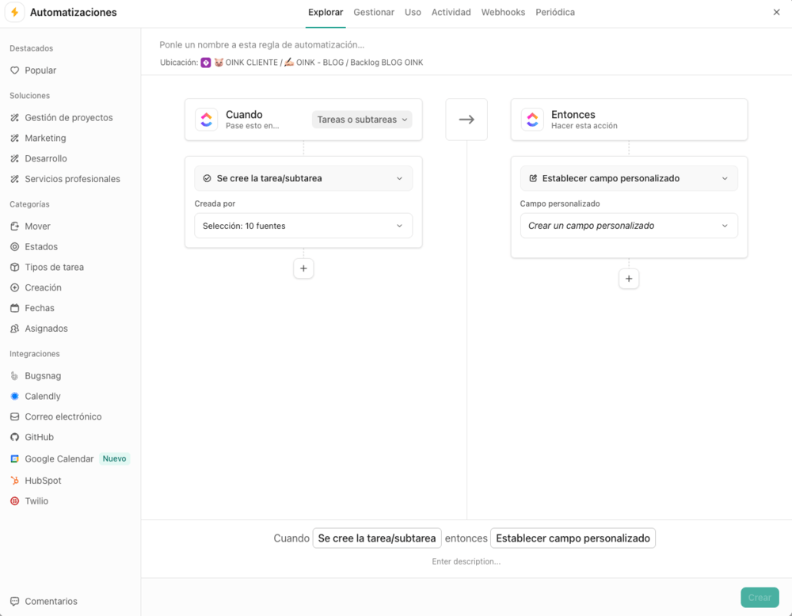Screen dimensions: 792x616
Task: Click the ClickUp icon on the Cuando card
Action: point(206,120)
